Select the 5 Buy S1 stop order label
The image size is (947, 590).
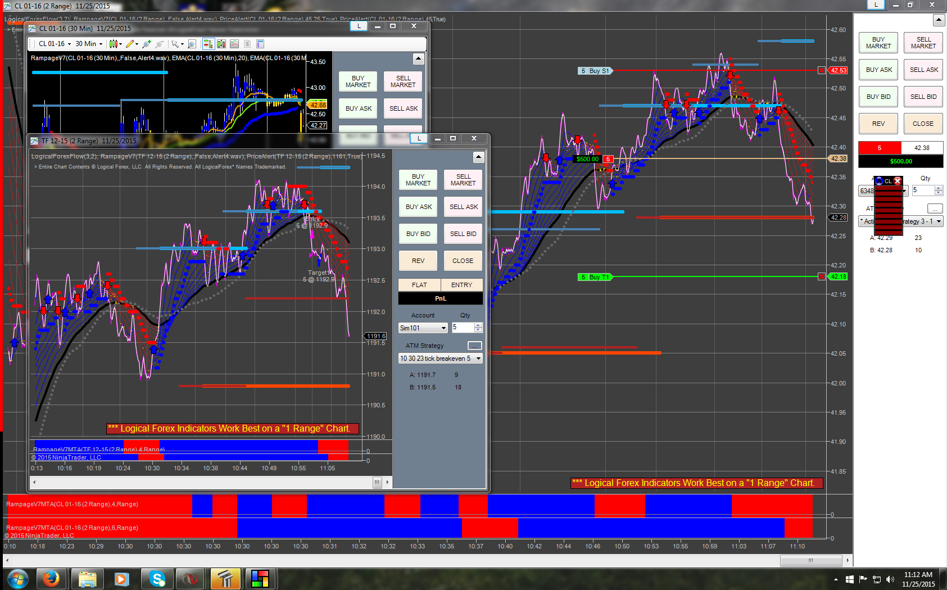pyautogui.click(x=595, y=71)
